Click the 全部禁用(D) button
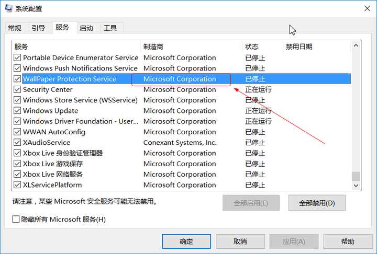377x254 pixels. click(x=317, y=203)
